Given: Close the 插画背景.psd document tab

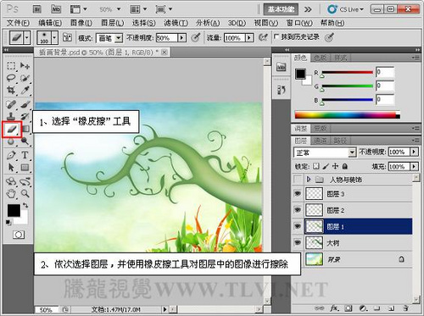Looking at the screenshot, I should [165, 53].
